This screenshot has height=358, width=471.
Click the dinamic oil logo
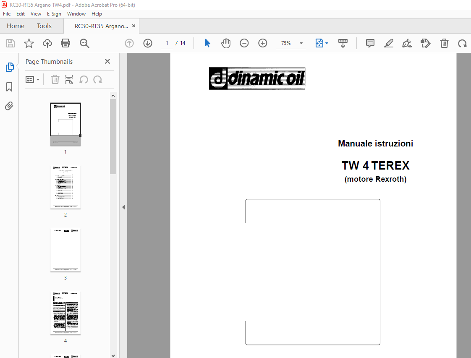(x=257, y=78)
